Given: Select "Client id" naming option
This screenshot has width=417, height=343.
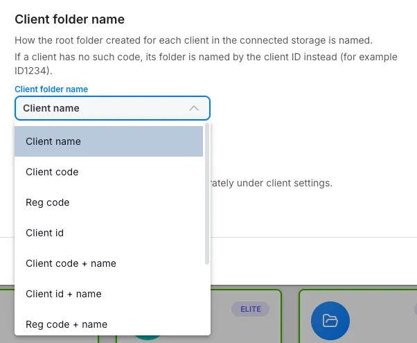Looking at the screenshot, I should pyautogui.click(x=109, y=233).
